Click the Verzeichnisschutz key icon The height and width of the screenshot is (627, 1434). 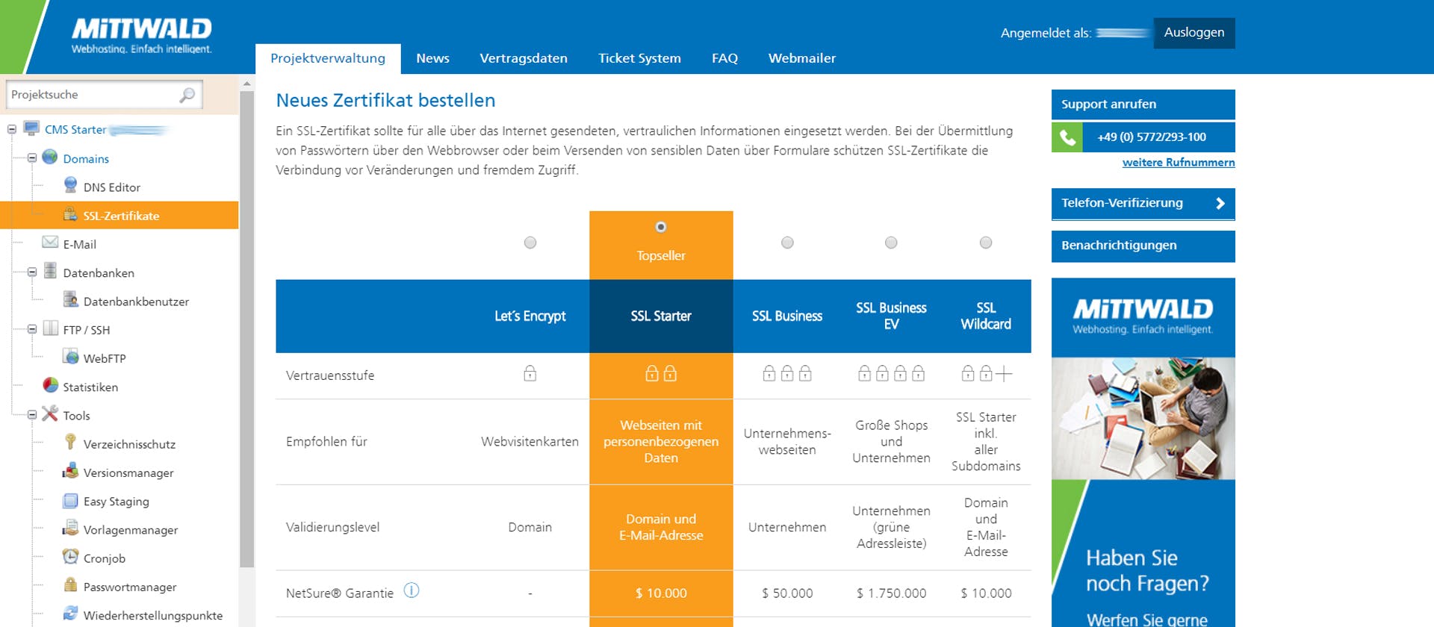(x=70, y=442)
